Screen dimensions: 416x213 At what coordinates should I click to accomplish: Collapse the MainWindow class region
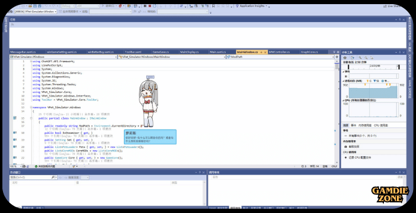point(31,118)
